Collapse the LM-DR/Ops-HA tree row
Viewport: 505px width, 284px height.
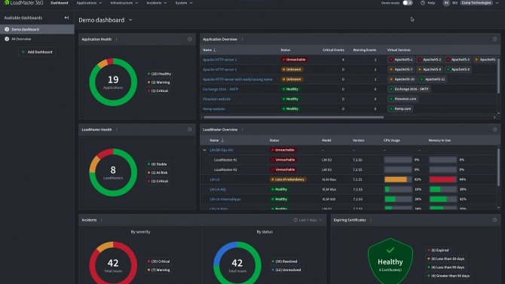204,150
